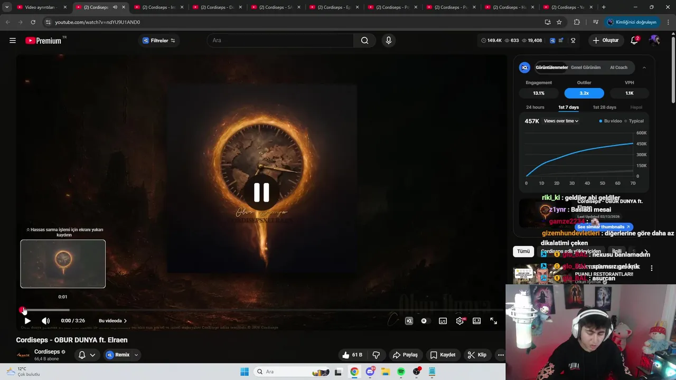Open the account avatar menu

tap(655, 40)
